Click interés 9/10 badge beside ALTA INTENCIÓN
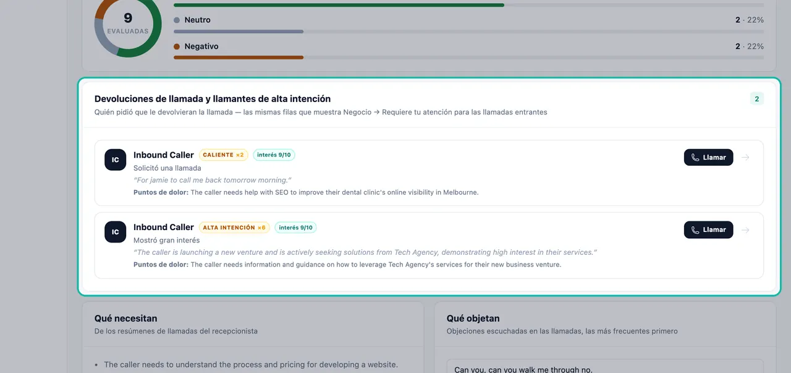Viewport: 791px width, 373px height. 295,227
